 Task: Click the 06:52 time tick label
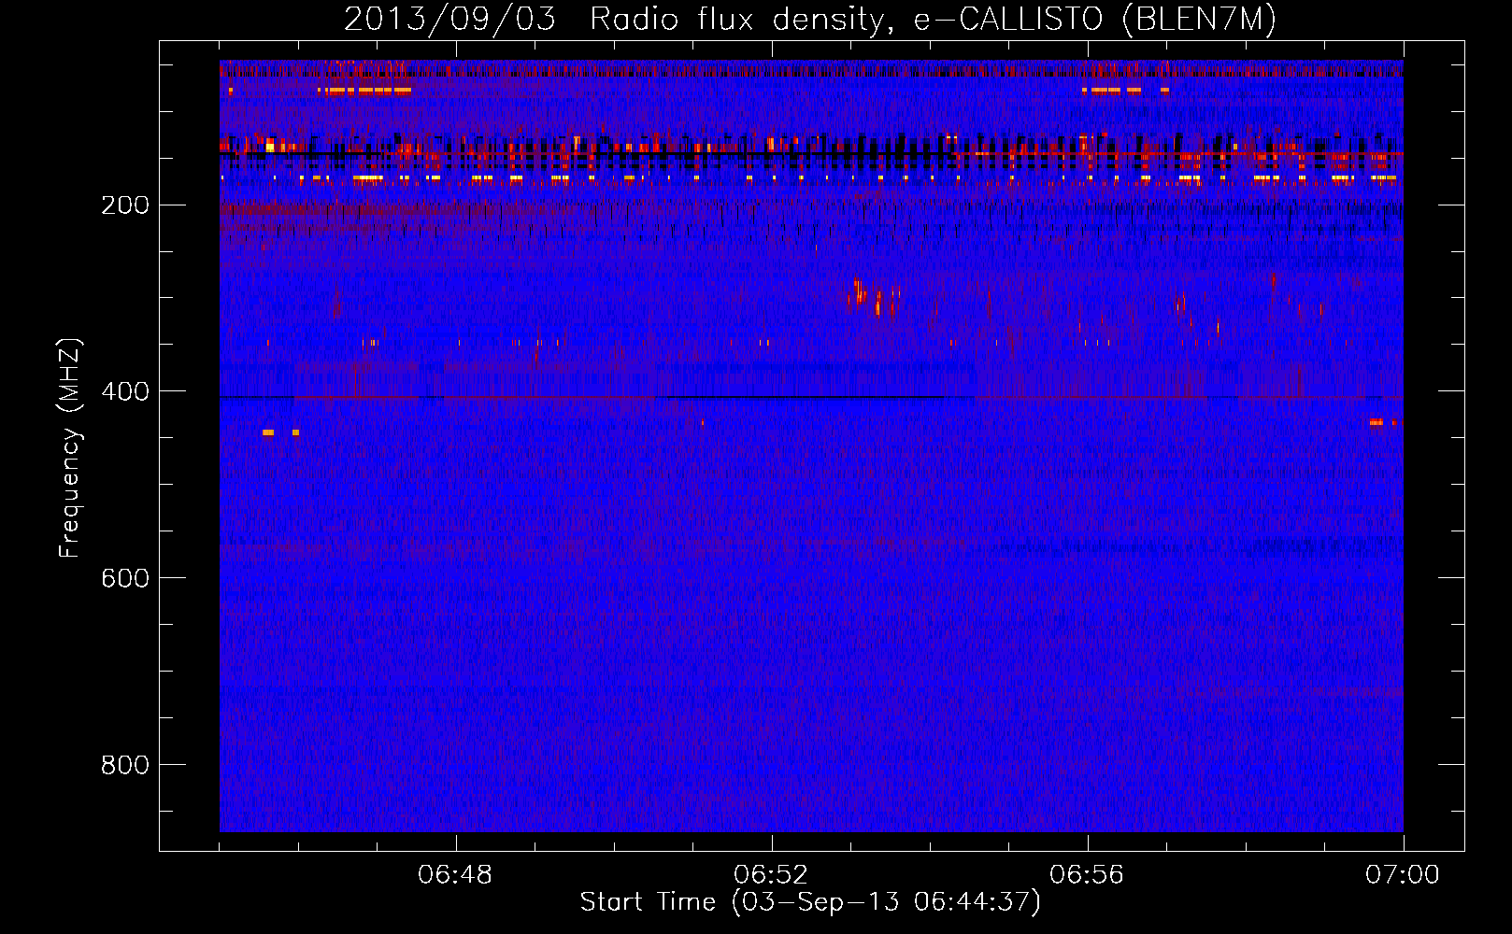771,875
